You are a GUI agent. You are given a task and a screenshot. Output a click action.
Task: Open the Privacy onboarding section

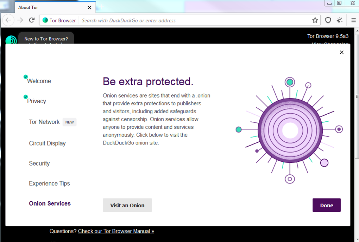tap(36, 101)
